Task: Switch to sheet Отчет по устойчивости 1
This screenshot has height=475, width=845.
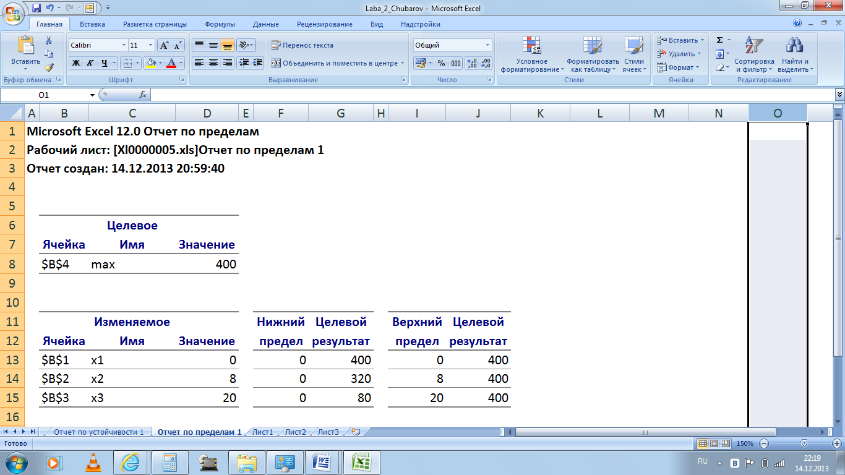Action: coord(98,432)
